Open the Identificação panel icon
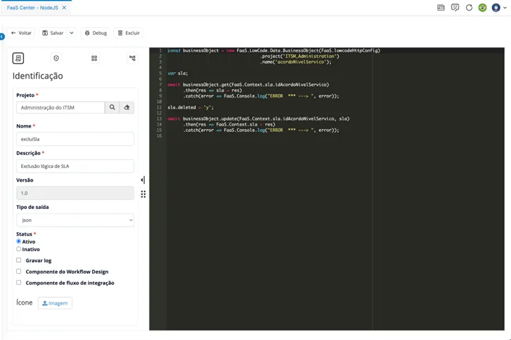Viewport: 511px width, 340px height. pyautogui.click(x=18, y=58)
